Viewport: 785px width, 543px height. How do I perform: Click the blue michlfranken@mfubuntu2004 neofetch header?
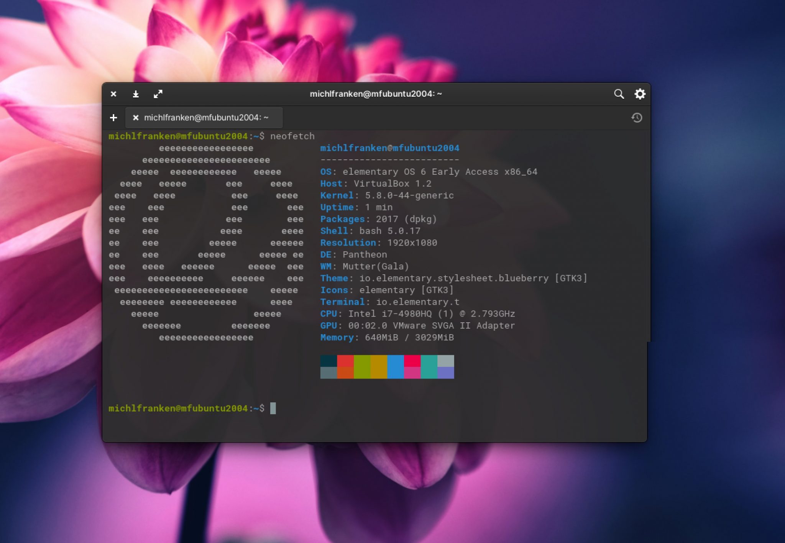pyautogui.click(x=389, y=148)
